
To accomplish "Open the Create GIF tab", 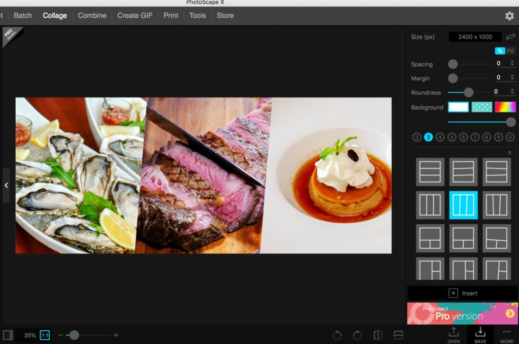I will coord(135,16).
